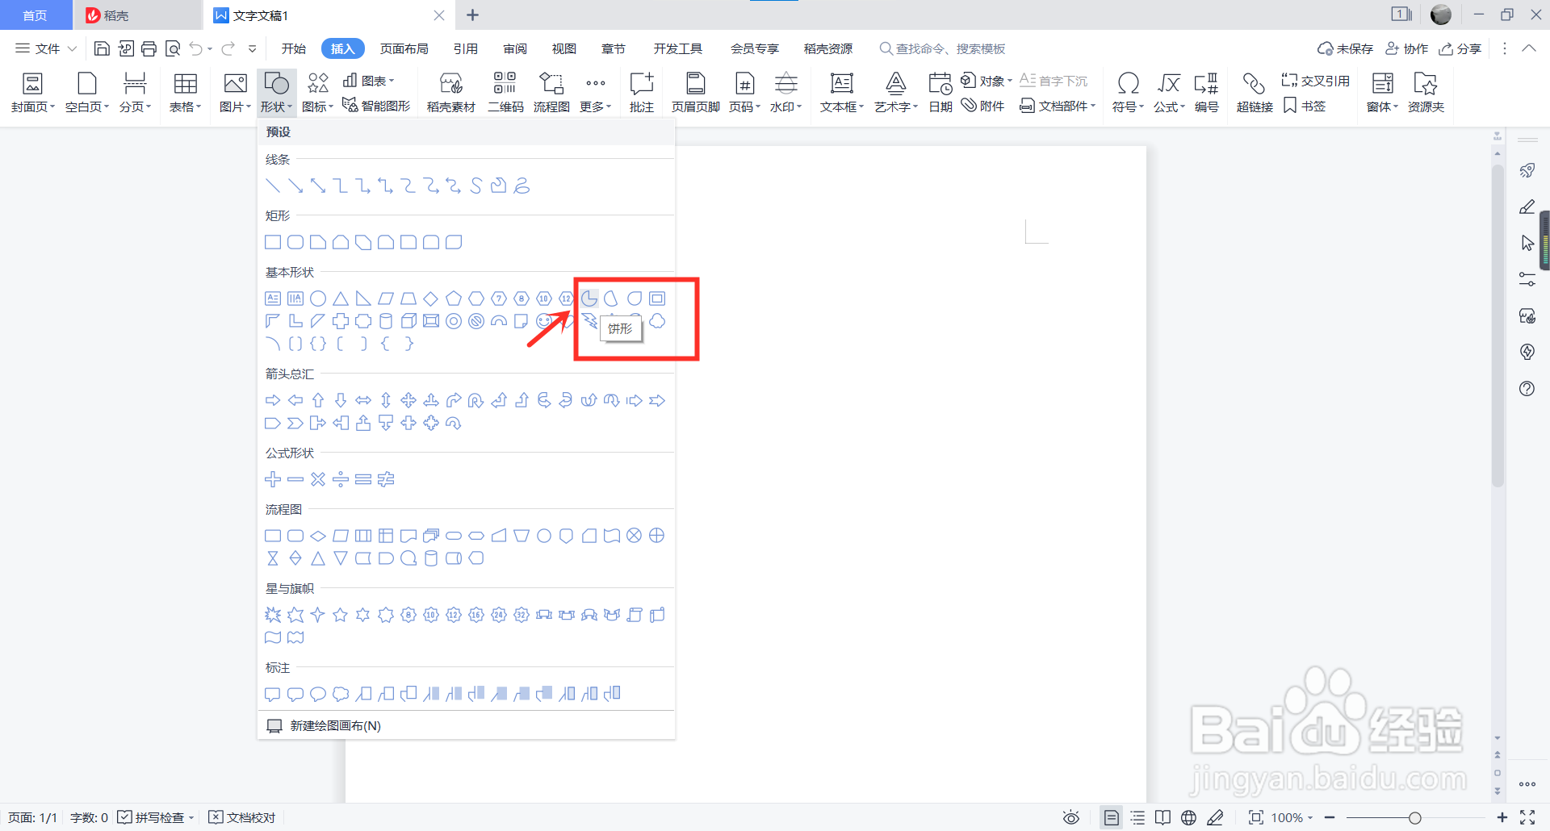Open the 引用 ribbon tab

coord(466,48)
